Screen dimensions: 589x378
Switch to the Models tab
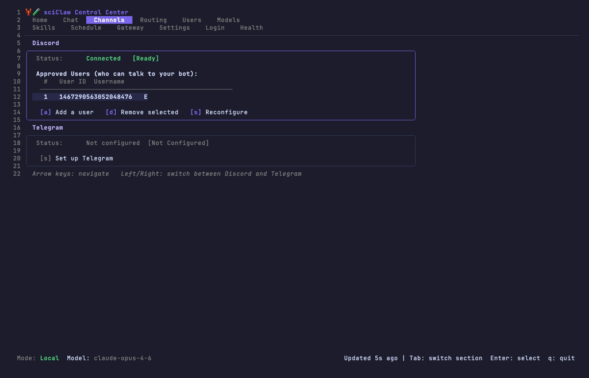pos(228,20)
